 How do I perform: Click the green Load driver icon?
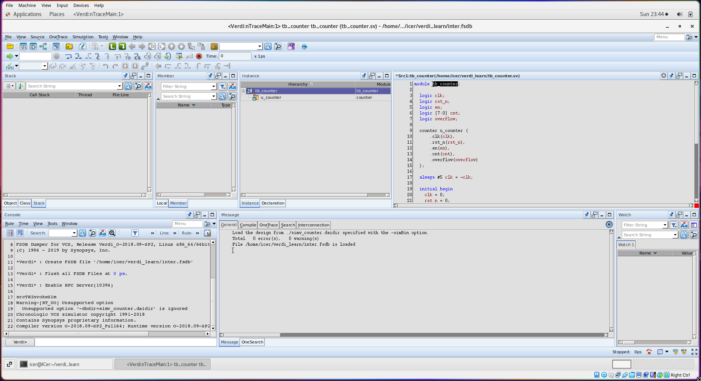point(112,46)
